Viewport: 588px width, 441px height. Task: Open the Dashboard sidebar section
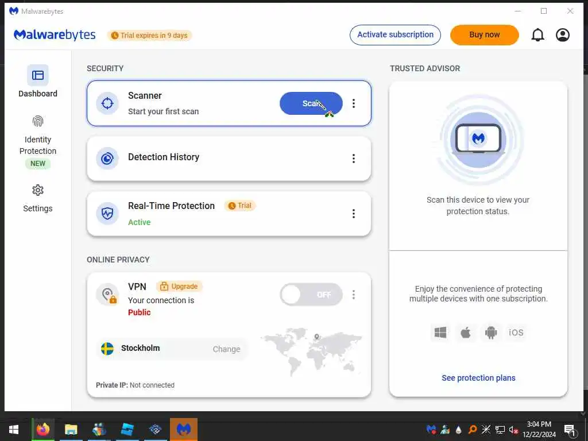click(37, 82)
